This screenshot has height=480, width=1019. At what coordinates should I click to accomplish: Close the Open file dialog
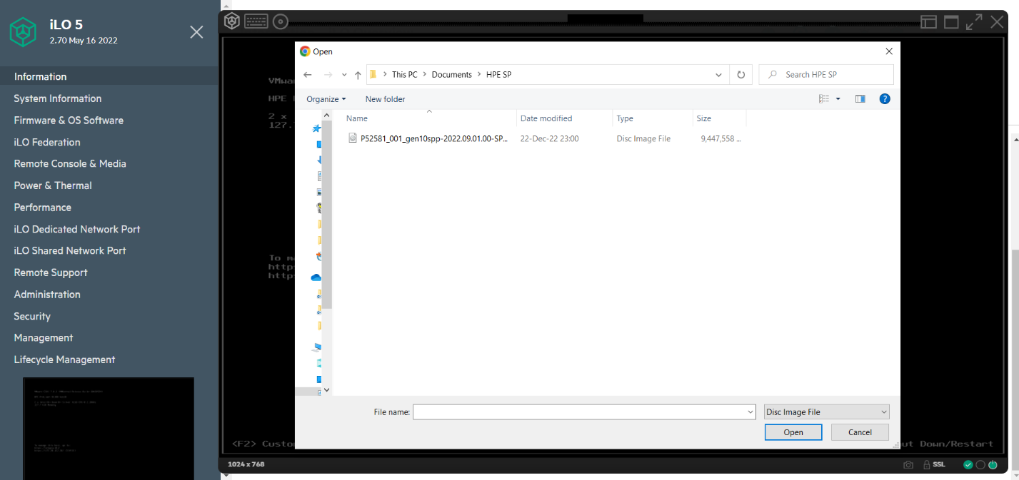pos(889,51)
